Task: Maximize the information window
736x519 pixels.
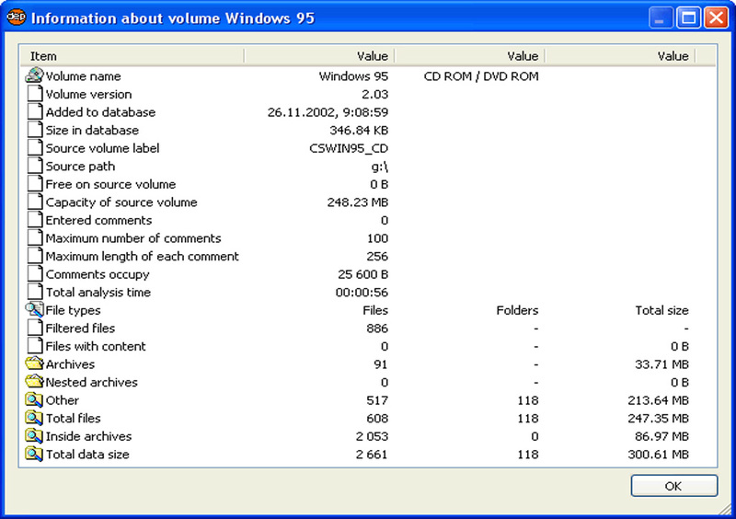Action: [688, 17]
